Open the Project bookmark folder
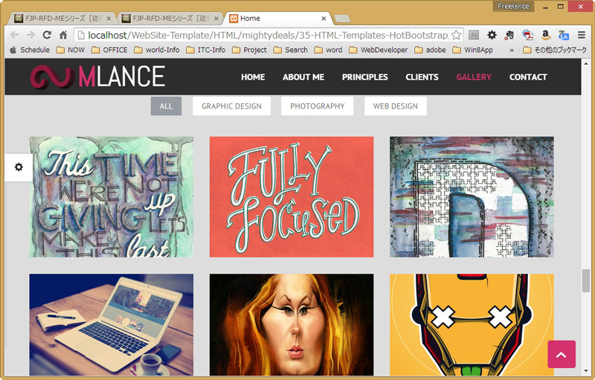Viewport: 595px width, 380px height. 249,50
